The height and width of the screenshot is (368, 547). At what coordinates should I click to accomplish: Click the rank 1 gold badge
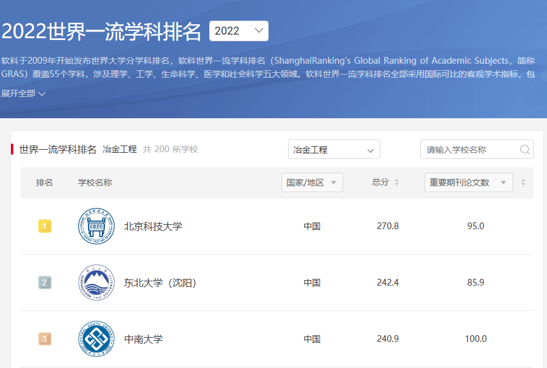pos(45,226)
